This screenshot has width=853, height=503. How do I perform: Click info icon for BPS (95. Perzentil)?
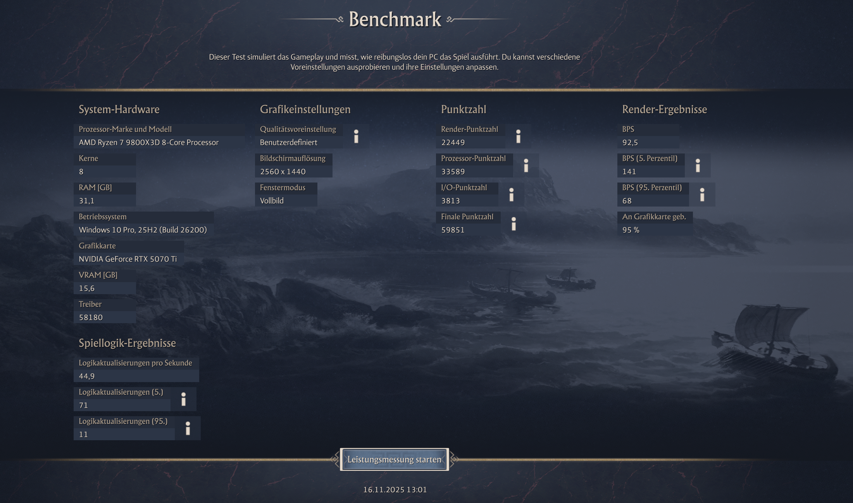coord(702,195)
